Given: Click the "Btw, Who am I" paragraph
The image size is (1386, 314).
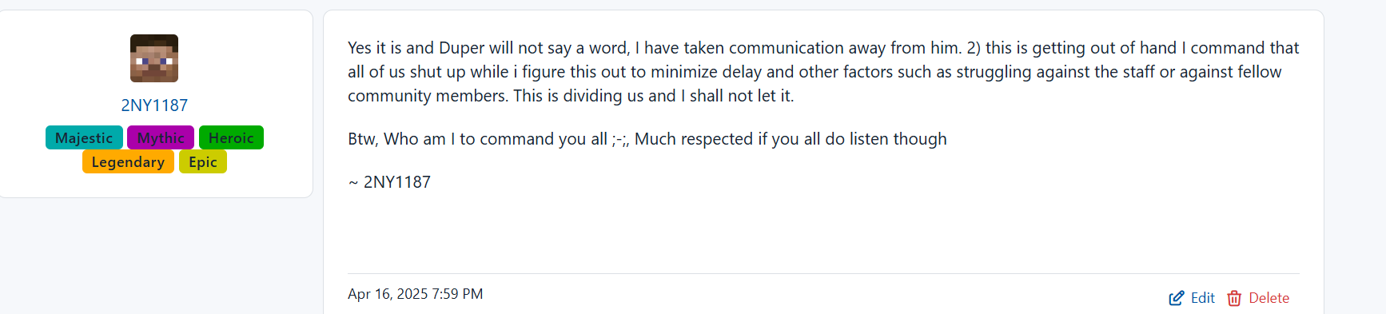Looking at the screenshot, I should click(647, 139).
